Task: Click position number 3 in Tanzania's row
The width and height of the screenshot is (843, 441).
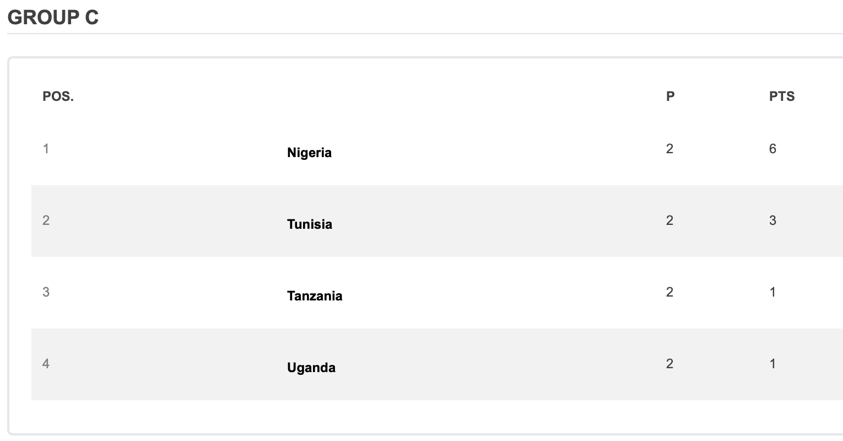Action: (x=46, y=292)
